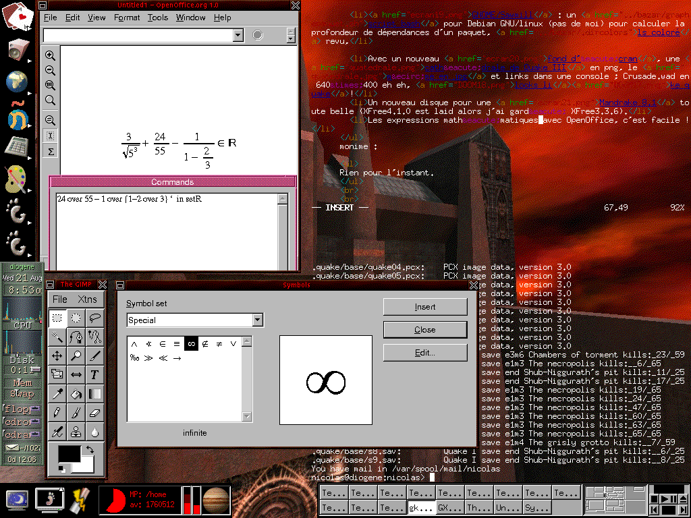Select the 'gk...' window in the taskbar

pos(421,507)
